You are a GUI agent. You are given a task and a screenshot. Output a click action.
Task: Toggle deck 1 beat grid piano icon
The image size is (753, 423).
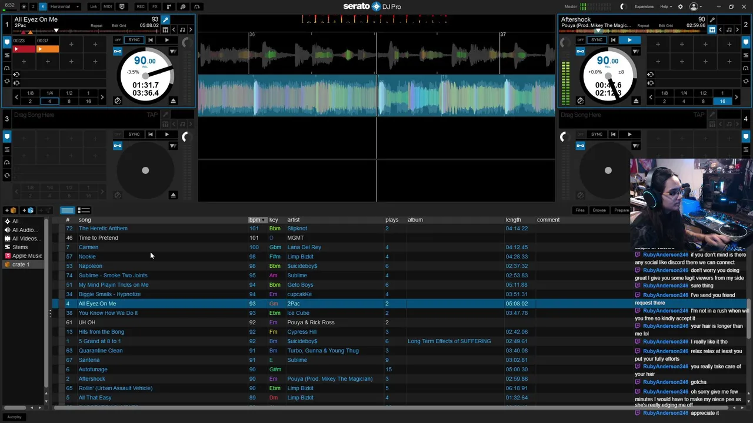click(165, 29)
